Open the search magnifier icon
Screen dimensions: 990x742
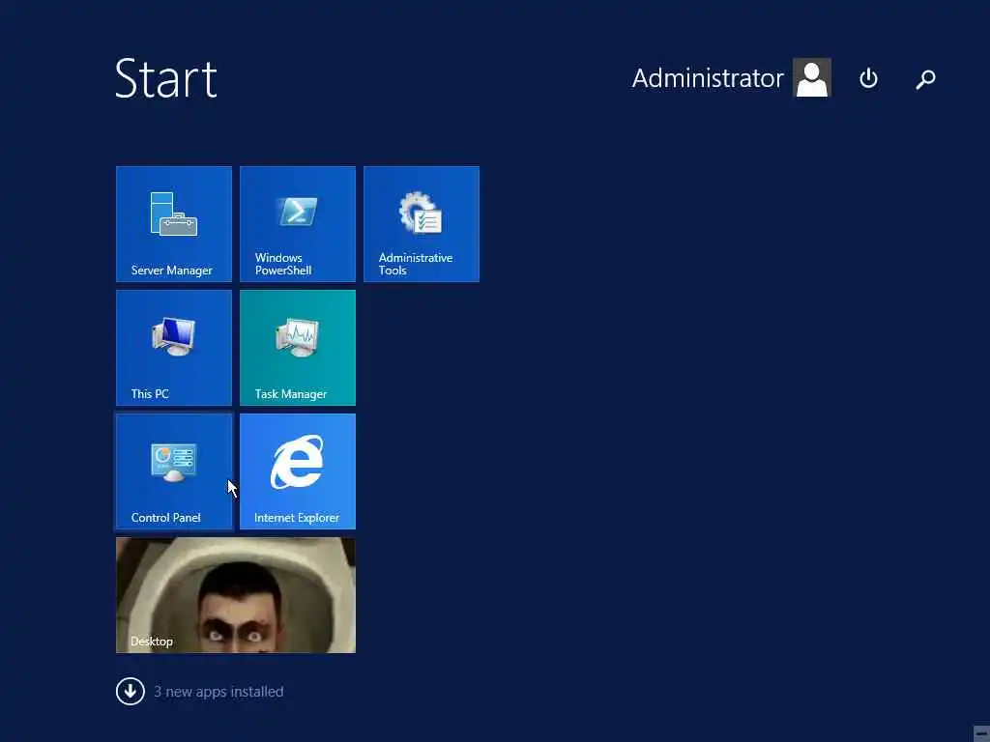point(925,79)
